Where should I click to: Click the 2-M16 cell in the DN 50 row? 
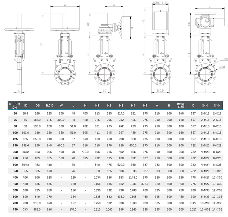205,113
